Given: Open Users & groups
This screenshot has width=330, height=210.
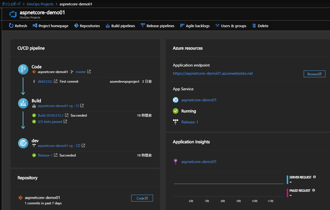Looking at the screenshot, I should click(231, 26).
